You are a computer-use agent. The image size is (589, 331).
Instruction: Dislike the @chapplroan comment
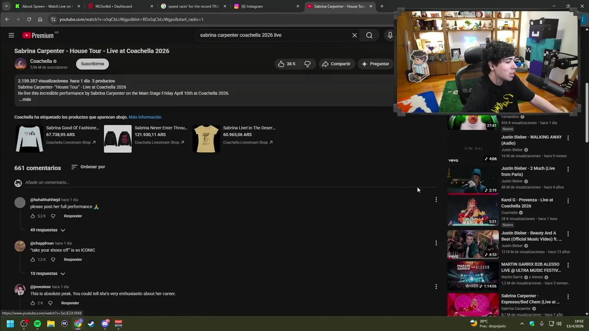(53, 260)
